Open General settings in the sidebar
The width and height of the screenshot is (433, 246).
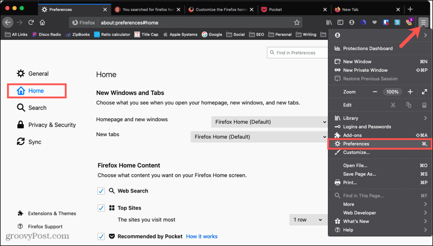(x=32, y=74)
